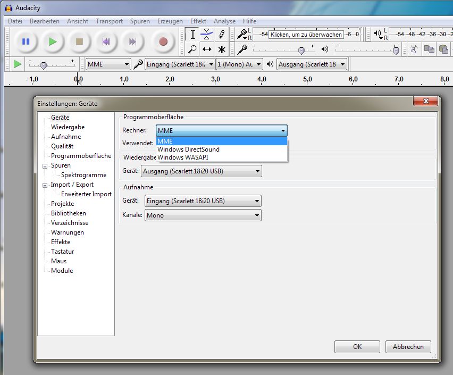Confirm settings with the OK button
This screenshot has width=453, height=375.
[357, 347]
